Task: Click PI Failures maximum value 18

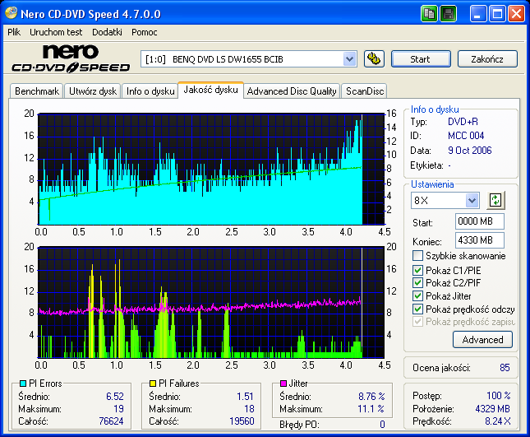Action: [249, 409]
